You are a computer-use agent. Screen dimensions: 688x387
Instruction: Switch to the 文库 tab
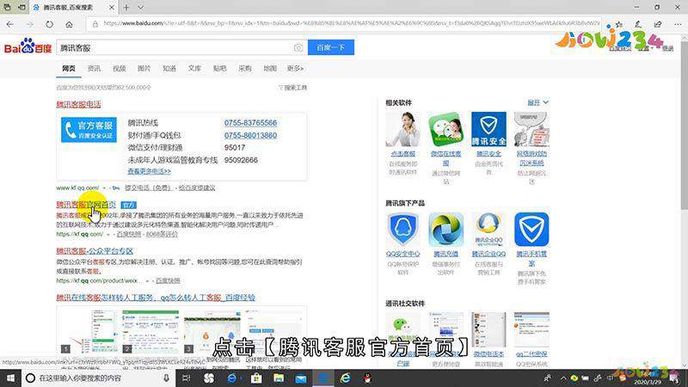pyautogui.click(x=194, y=69)
